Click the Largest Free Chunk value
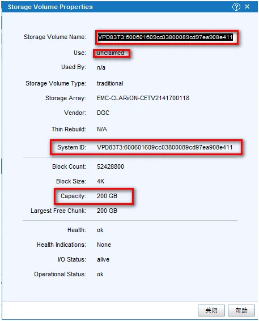Viewport: 259px width, 321px height. click(107, 211)
